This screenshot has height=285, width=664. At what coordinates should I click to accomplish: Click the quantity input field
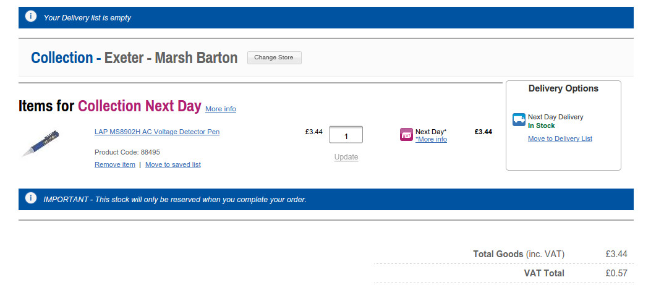(x=346, y=135)
